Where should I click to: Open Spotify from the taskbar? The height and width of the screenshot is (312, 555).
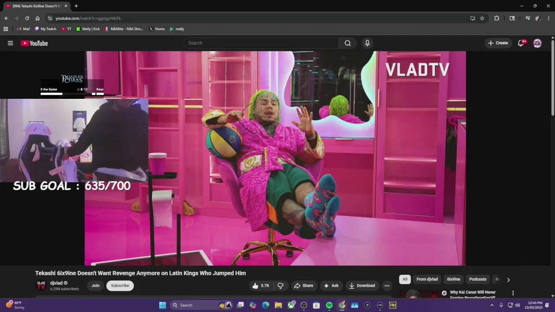coord(329,305)
